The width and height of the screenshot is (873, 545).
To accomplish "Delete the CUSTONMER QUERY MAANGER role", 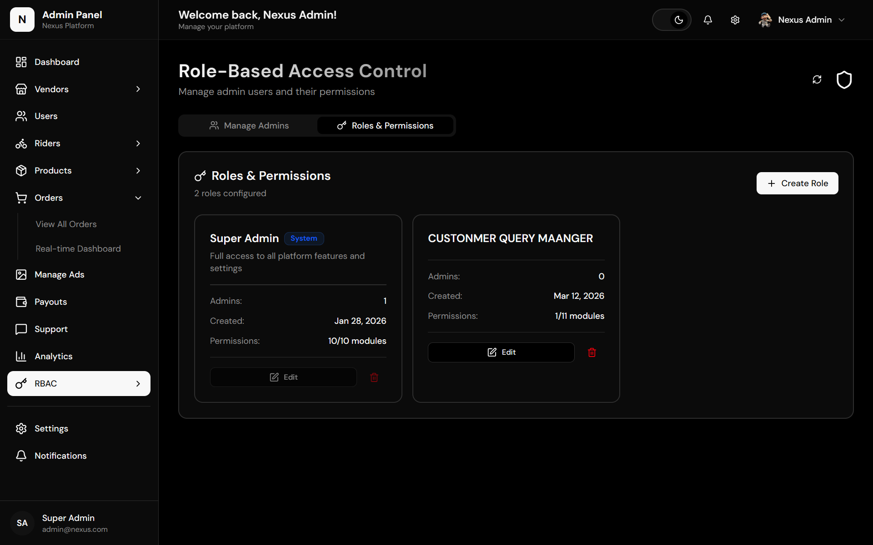I will tap(592, 352).
